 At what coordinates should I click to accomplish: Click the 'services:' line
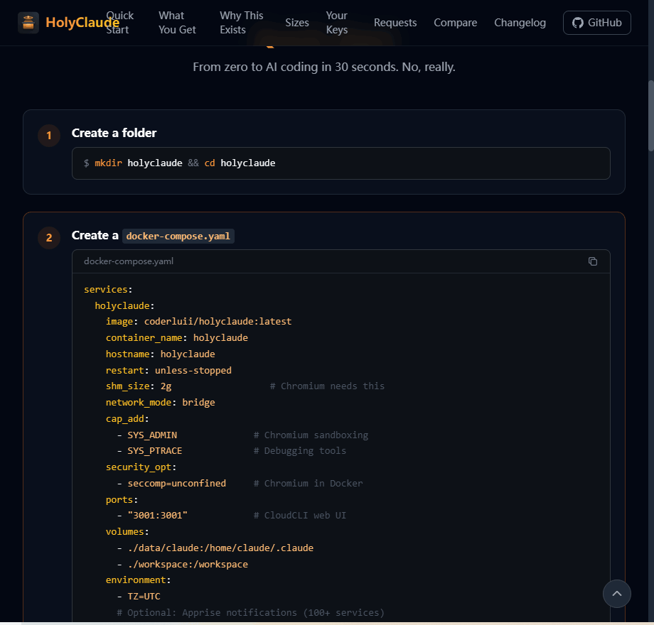[x=108, y=289]
